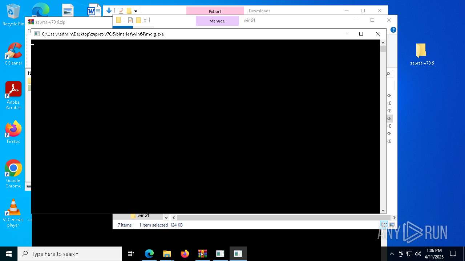Maximize the win64 Explorer window

[372, 20]
